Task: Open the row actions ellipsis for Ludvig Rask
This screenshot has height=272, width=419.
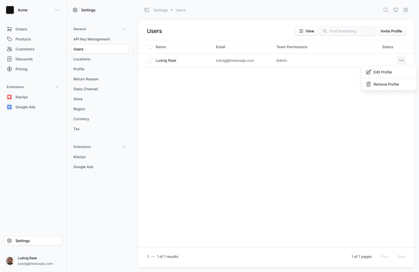Action: tap(401, 60)
